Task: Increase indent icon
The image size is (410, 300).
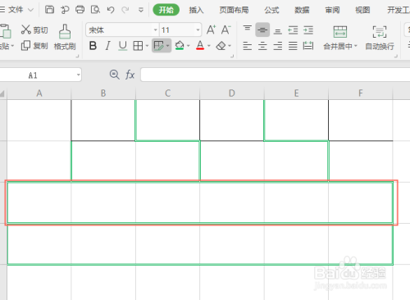Action: pyautogui.click(x=308, y=30)
